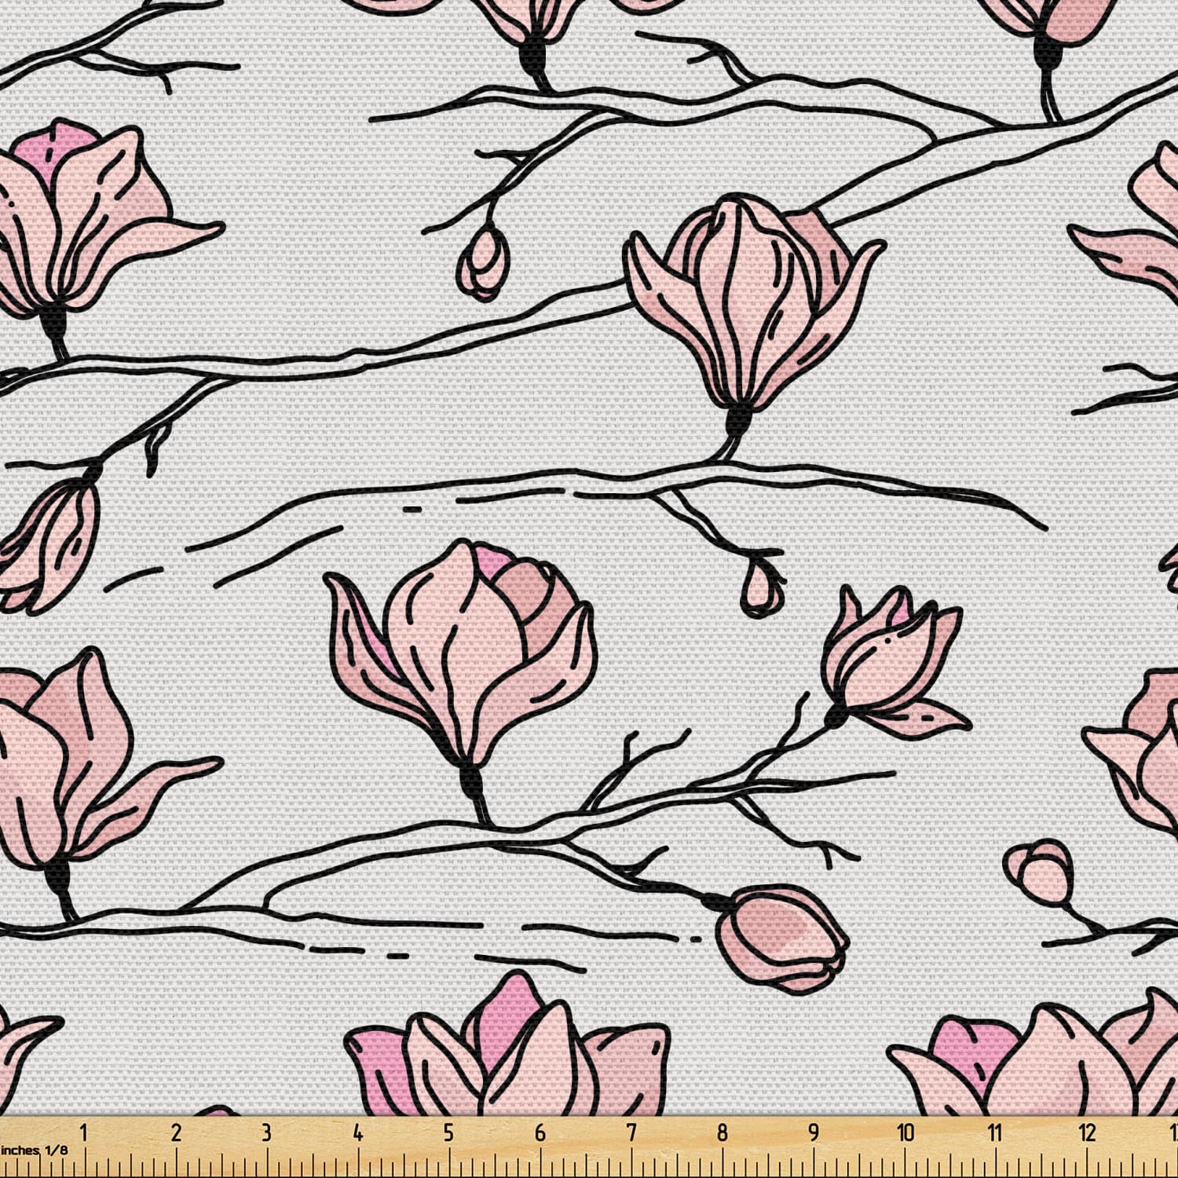Viewport: 1178px width, 1178px height.
Task: Click the number 5 on the ruler
Action: coord(448,1132)
